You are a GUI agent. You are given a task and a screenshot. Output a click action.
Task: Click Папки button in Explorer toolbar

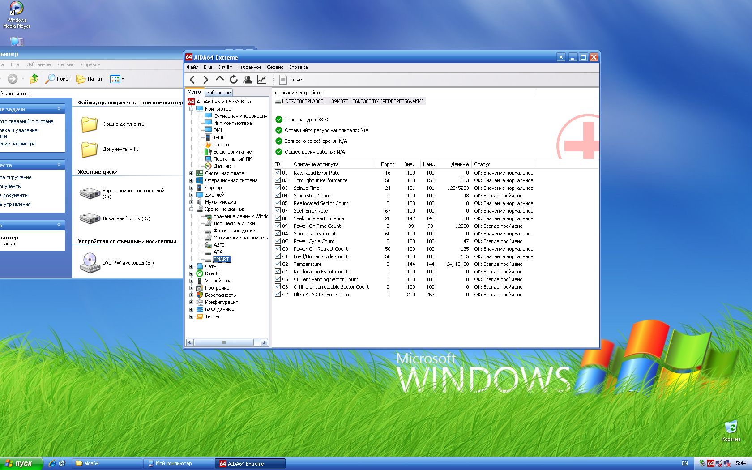[x=89, y=79]
